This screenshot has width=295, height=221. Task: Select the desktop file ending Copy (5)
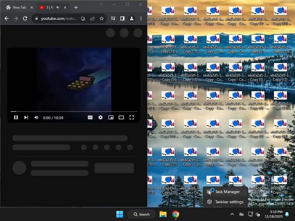point(258,72)
